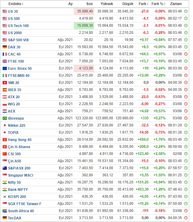The height and width of the screenshot is (222, 193).
Task: Click the UK flag icon beside FTSE 100
Action: point(5,61)
